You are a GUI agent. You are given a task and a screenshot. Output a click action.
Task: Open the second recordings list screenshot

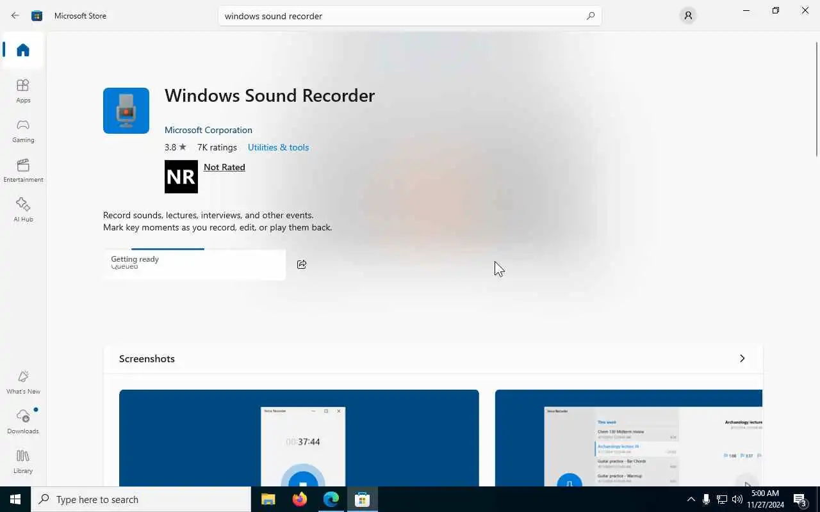pos(628,438)
